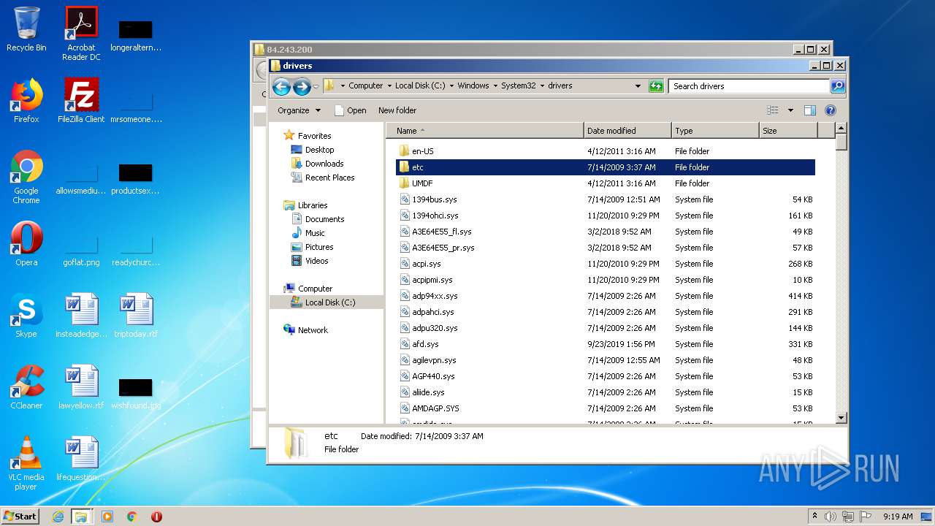The width and height of the screenshot is (935, 526).
Task: Expand dropdown arrow after System32 breadcrumb
Action: coord(542,86)
